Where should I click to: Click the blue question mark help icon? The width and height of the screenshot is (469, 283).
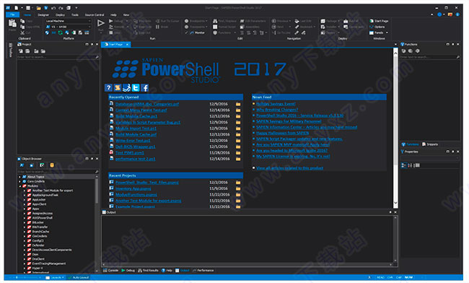pyautogui.click(x=108, y=87)
